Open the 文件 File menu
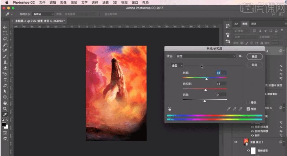This screenshot has height=156, width=287. click(42, 2)
